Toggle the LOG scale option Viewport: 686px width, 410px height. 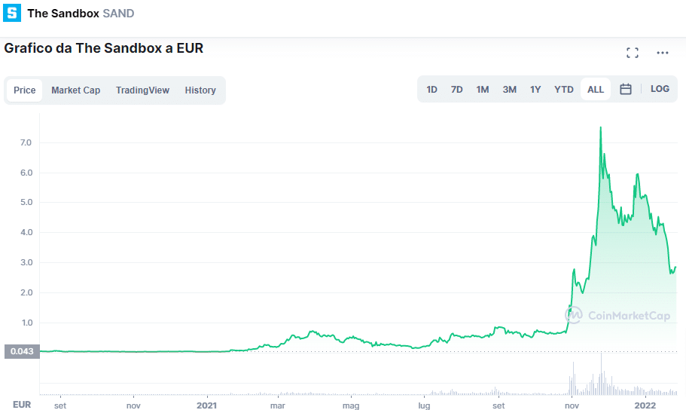point(660,89)
